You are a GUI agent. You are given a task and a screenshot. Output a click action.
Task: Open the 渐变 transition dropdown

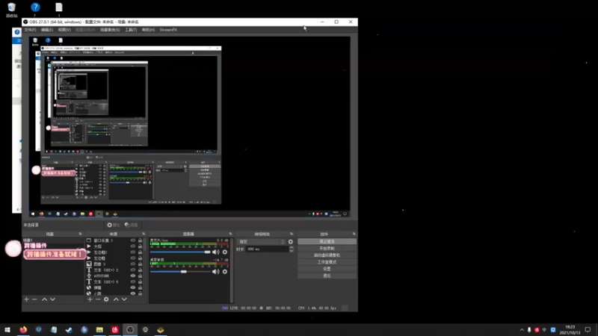[x=261, y=241]
